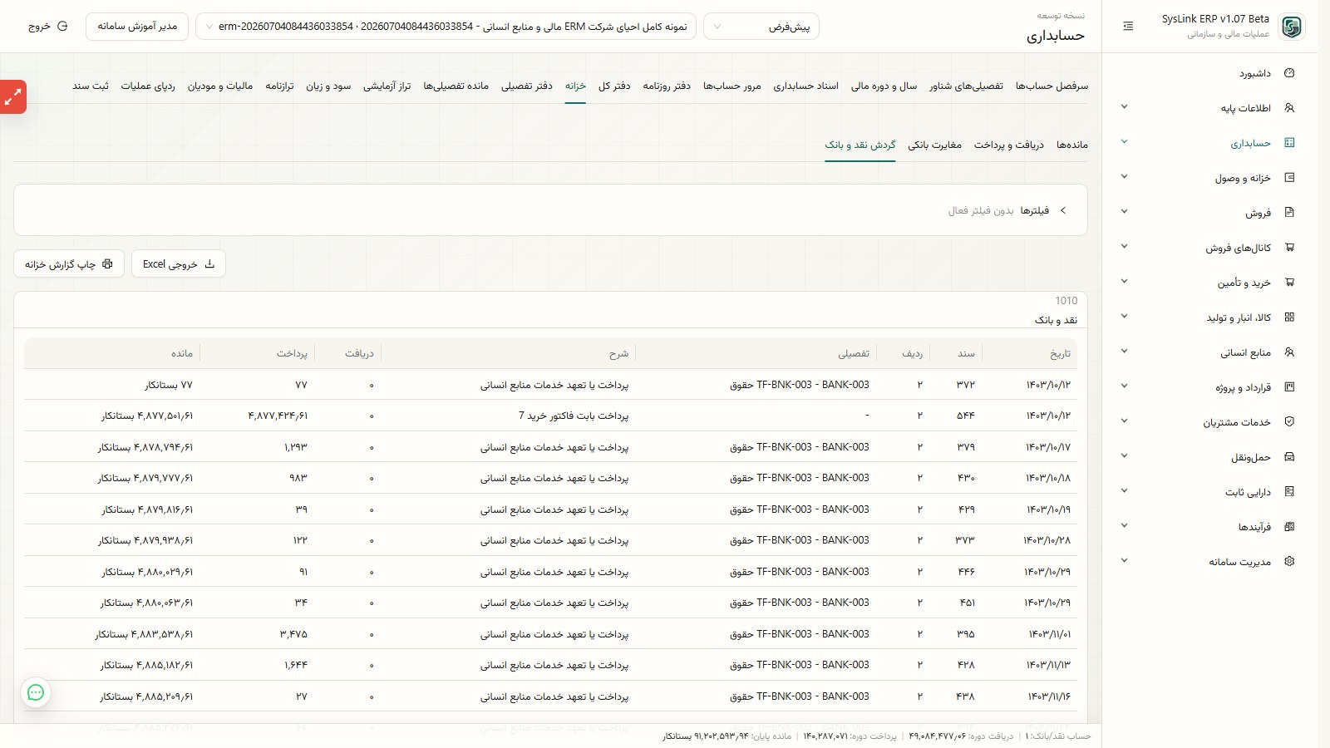Click the SysLink ERP logo
Image resolution: width=1330 pixels, height=748 pixels.
tap(1292, 27)
